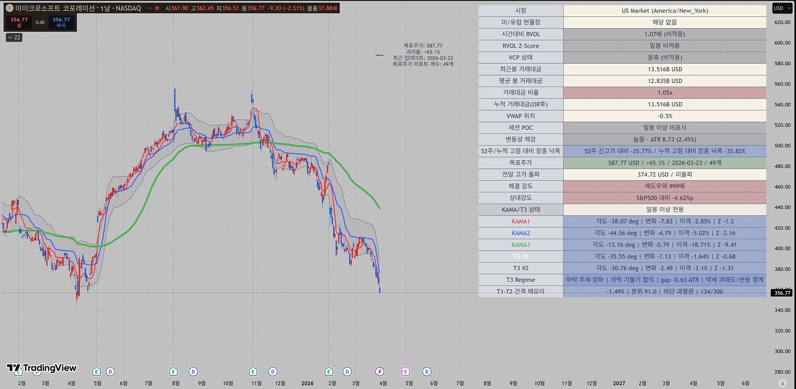Image resolution: width=796 pixels, height=389 pixels.
Task: Click the Microsoft symbol logo icon
Action: pyautogui.click(x=10, y=8)
